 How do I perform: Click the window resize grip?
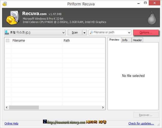158,124
